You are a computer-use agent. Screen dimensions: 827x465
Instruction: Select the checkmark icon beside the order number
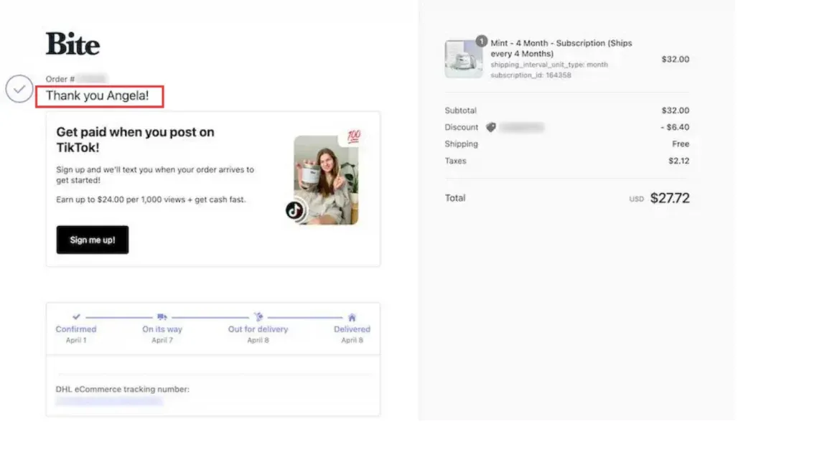[19, 89]
